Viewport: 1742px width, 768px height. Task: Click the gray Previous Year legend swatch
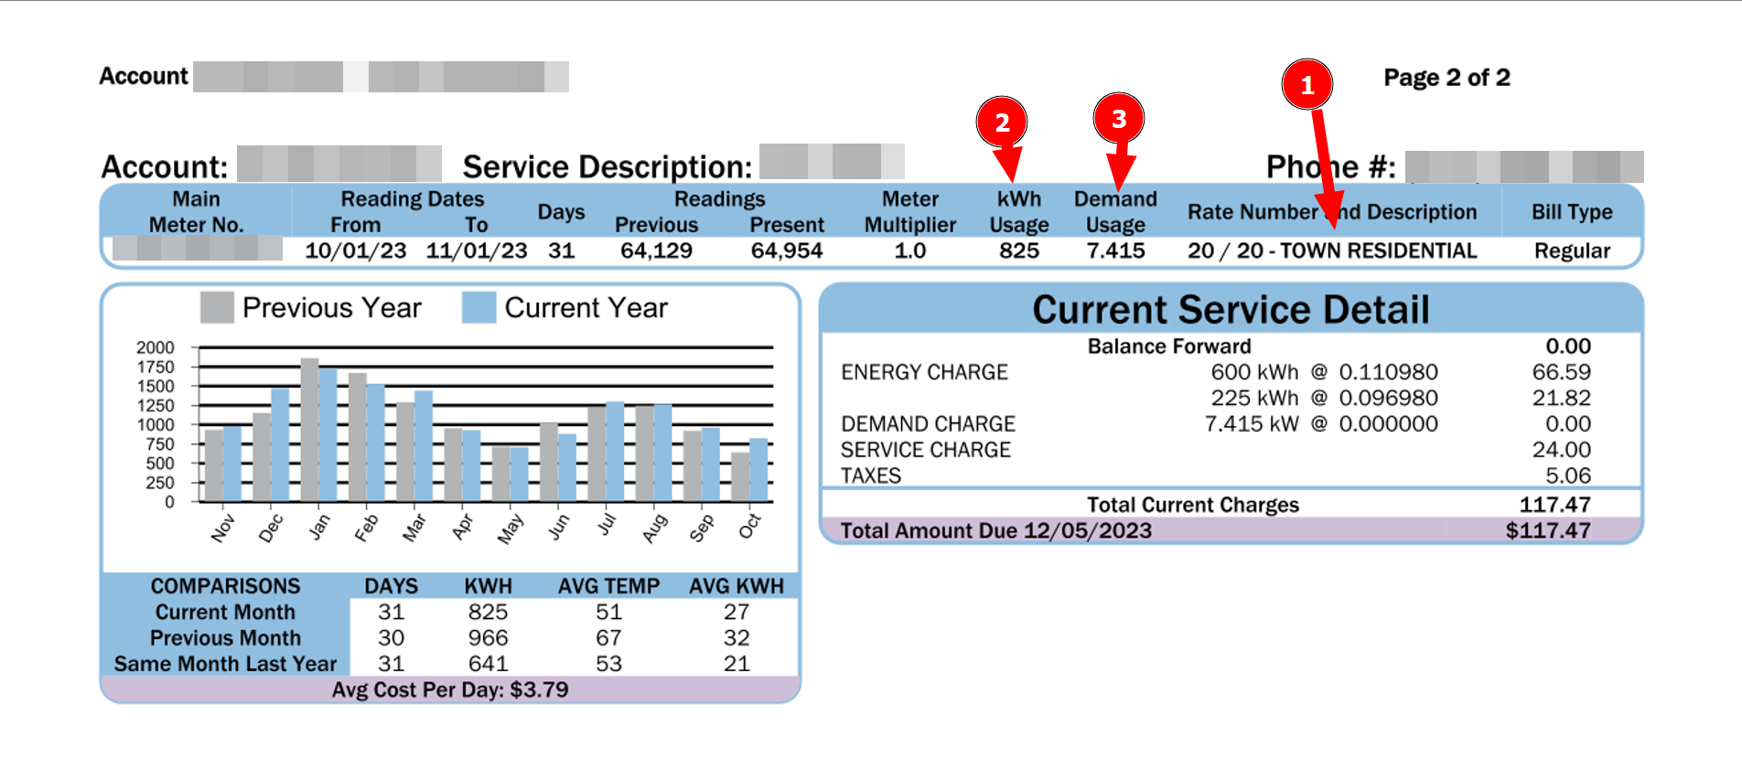click(x=217, y=307)
